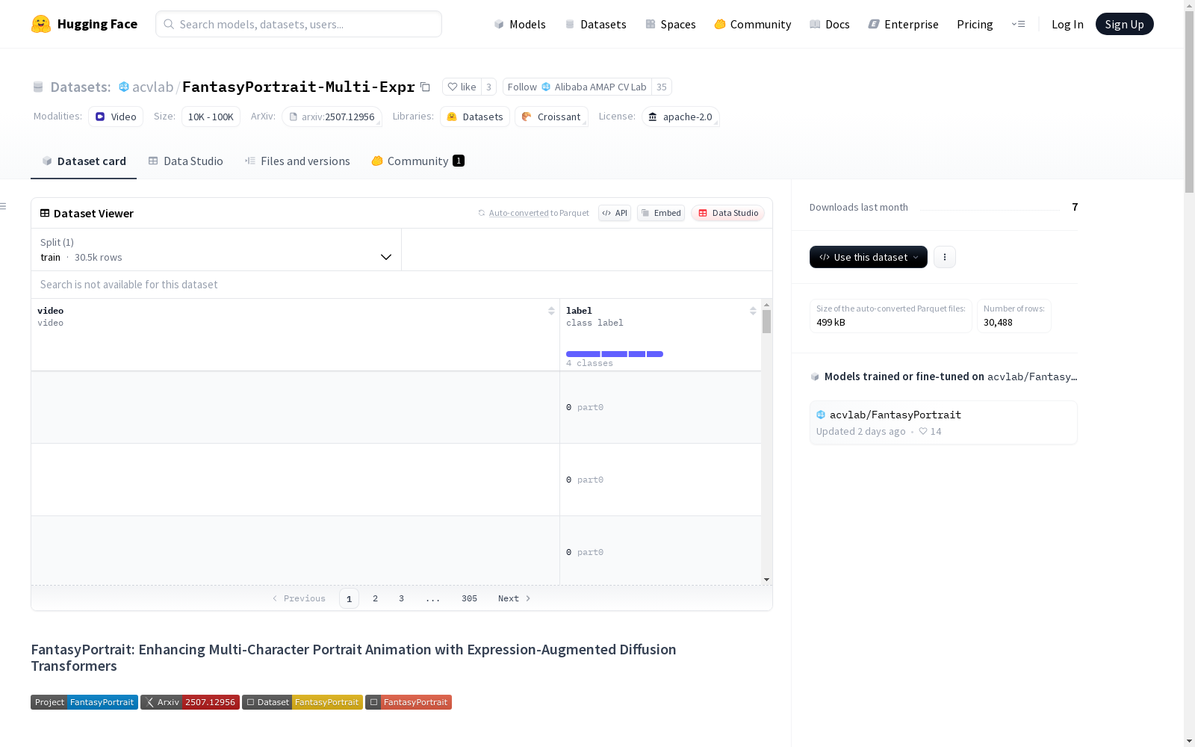Open the acvlab owner link in title

click(x=152, y=87)
